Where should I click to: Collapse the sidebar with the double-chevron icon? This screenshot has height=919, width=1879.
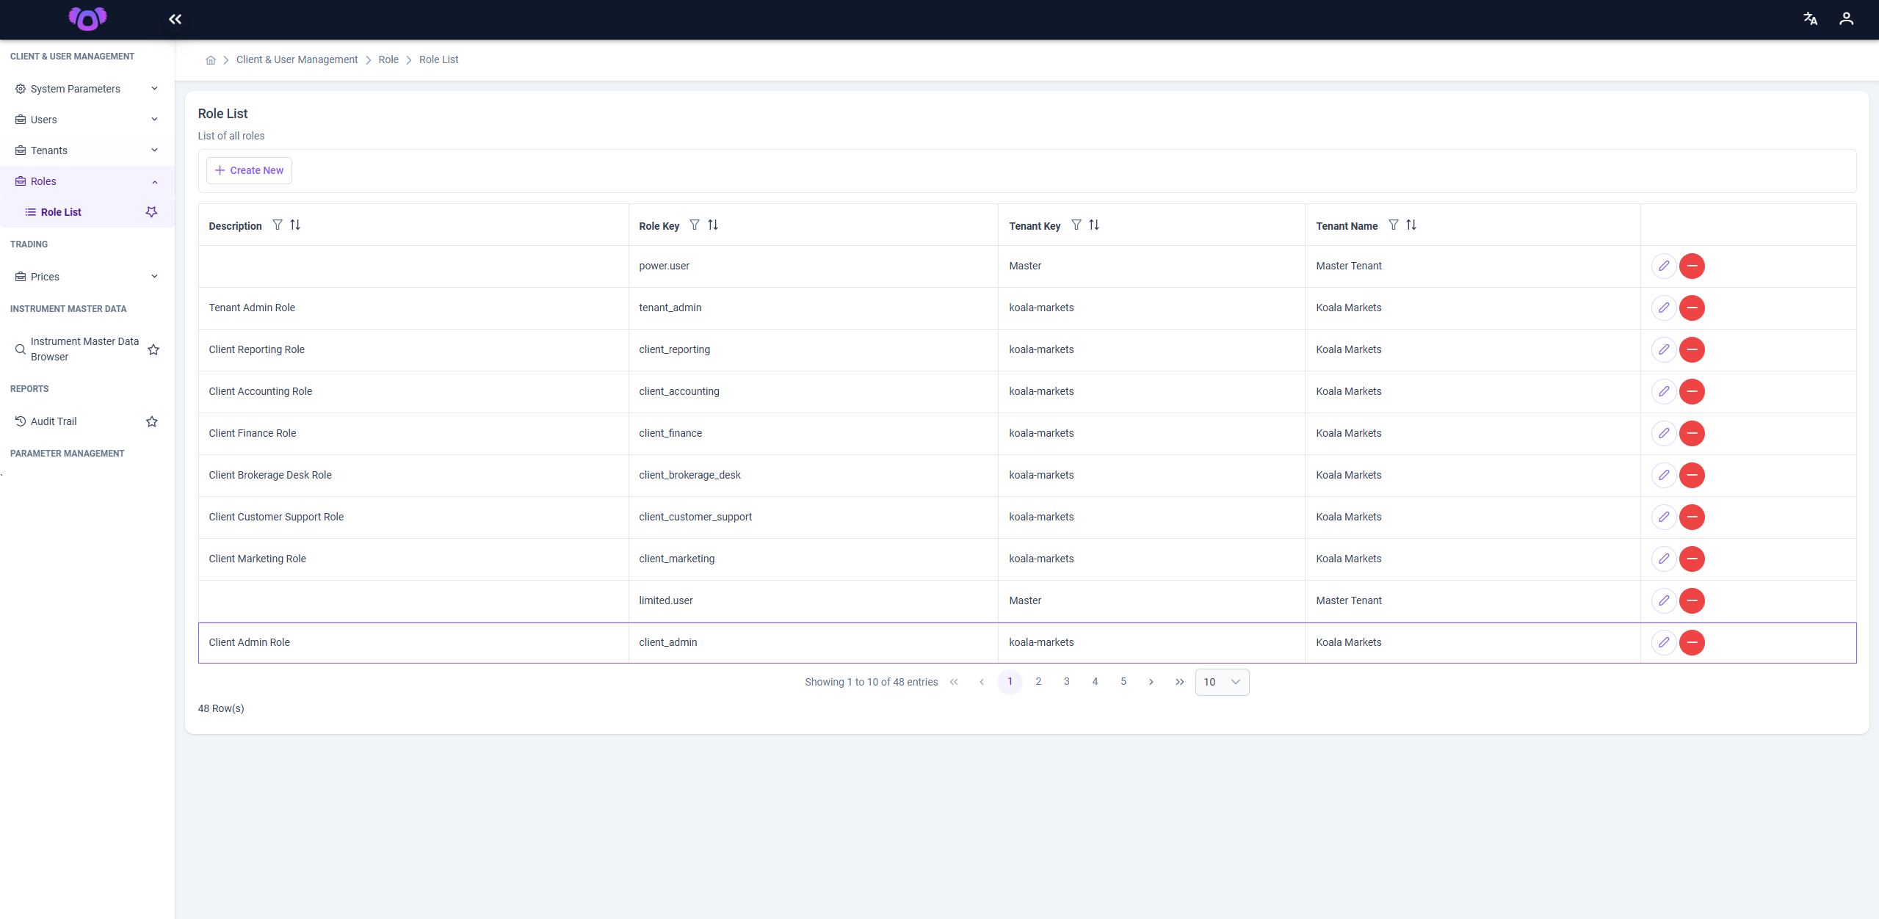(175, 19)
